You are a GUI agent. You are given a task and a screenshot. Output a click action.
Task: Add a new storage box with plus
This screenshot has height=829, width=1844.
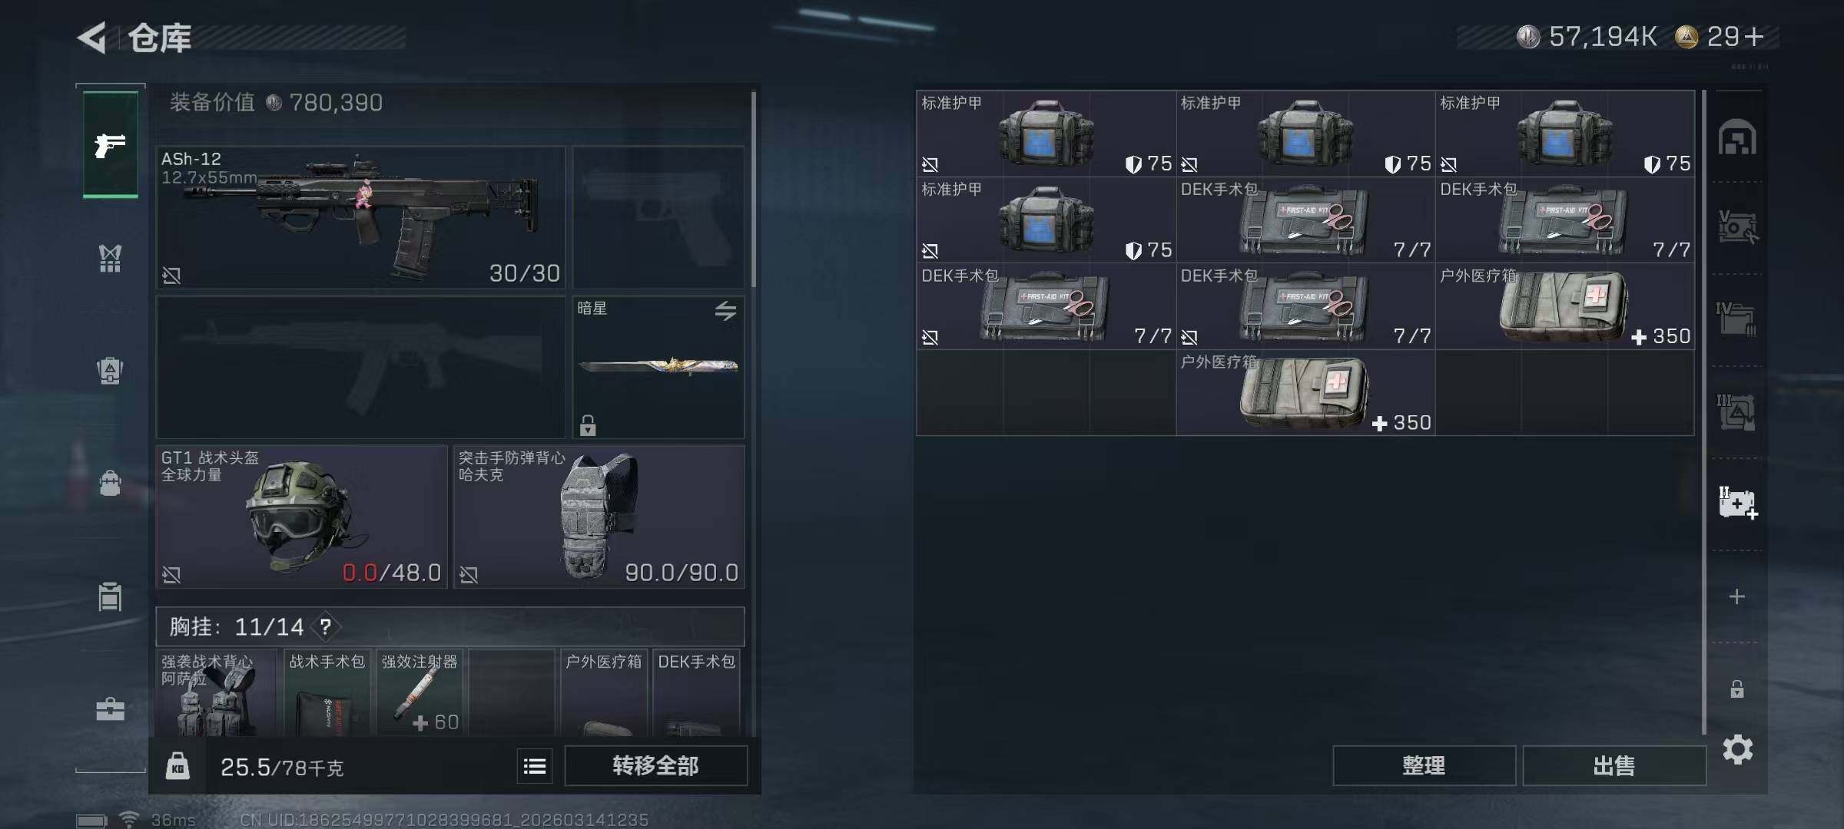tap(1737, 596)
